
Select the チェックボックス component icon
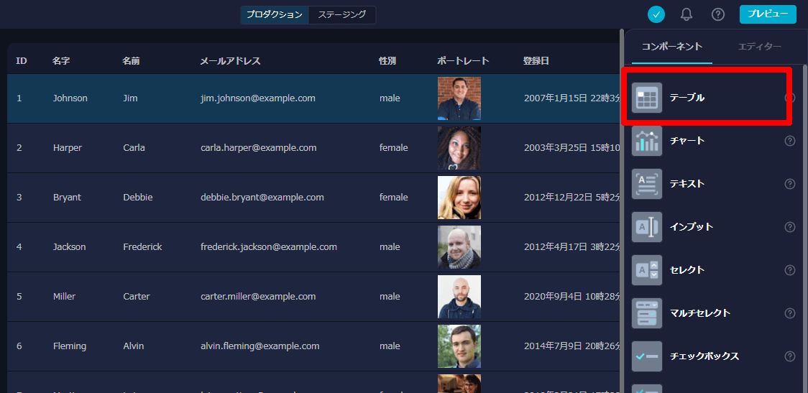coord(647,356)
